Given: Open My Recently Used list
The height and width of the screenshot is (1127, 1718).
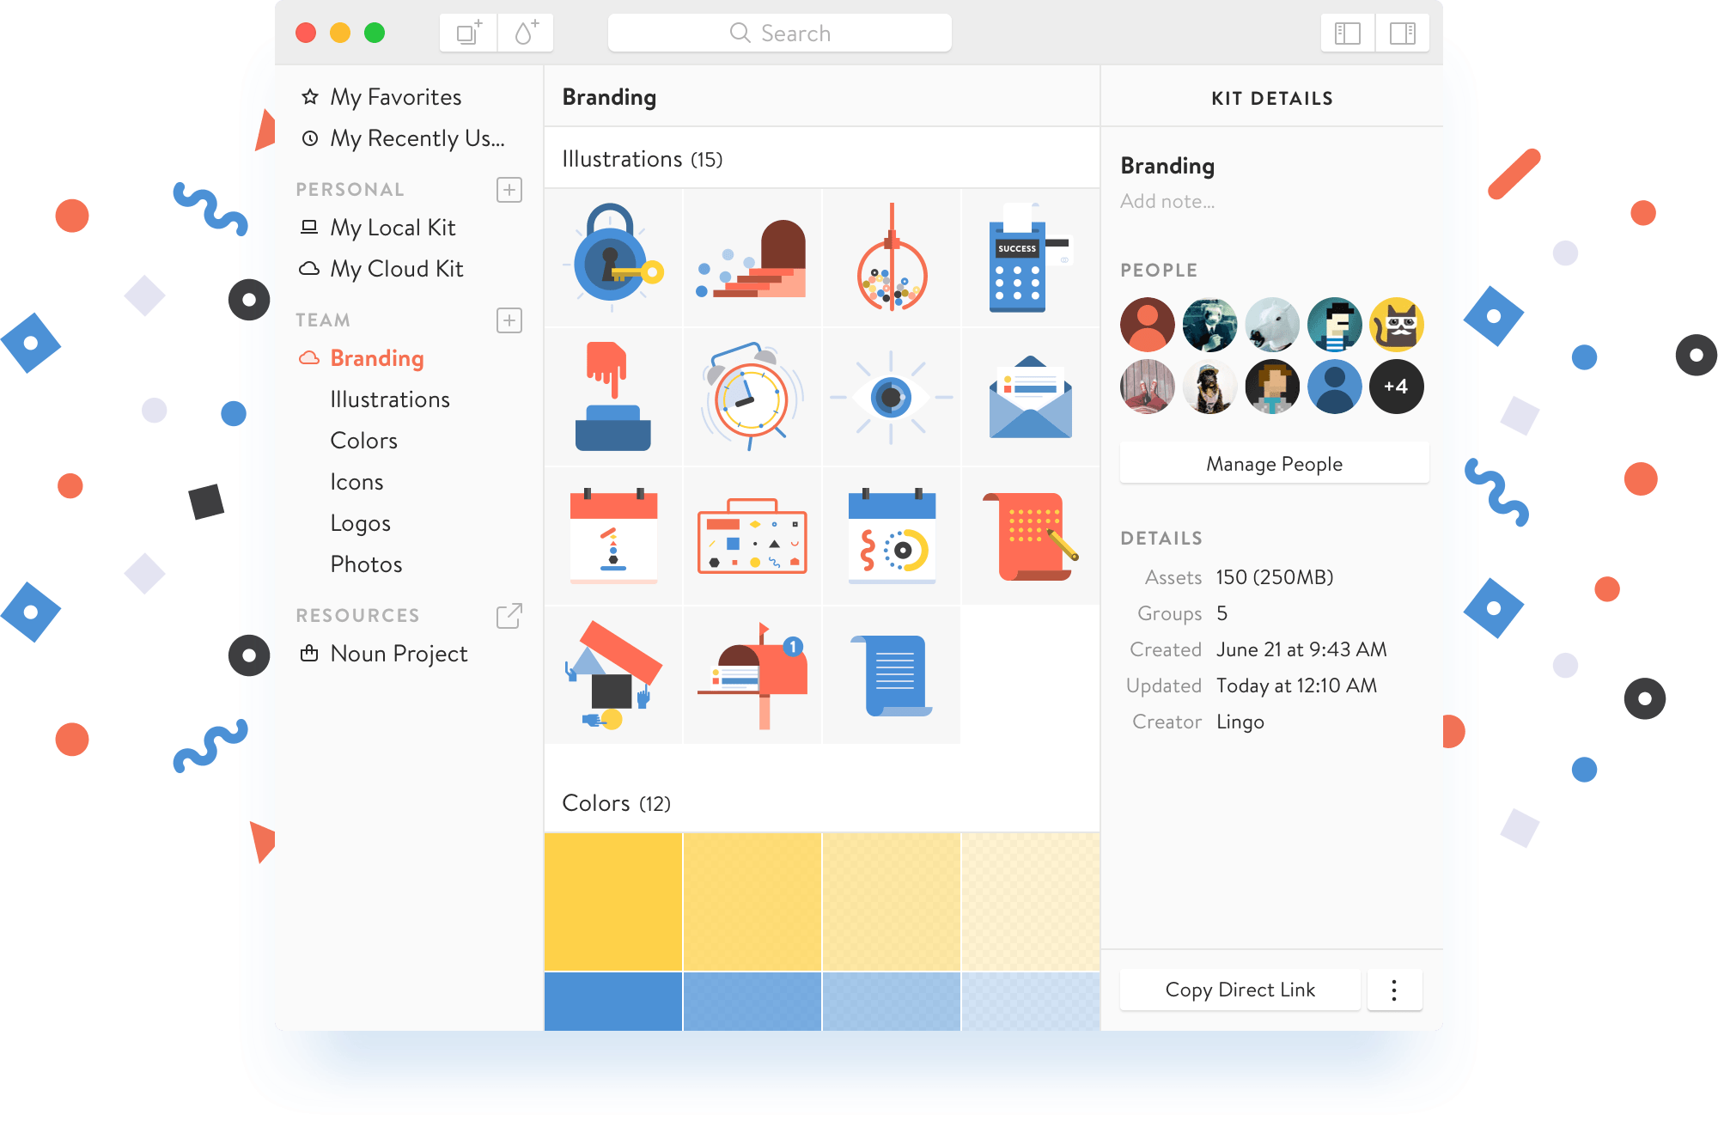Looking at the screenshot, I should click(417, 138).
